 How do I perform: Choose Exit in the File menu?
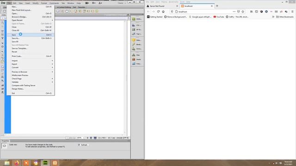click(31, 93)
